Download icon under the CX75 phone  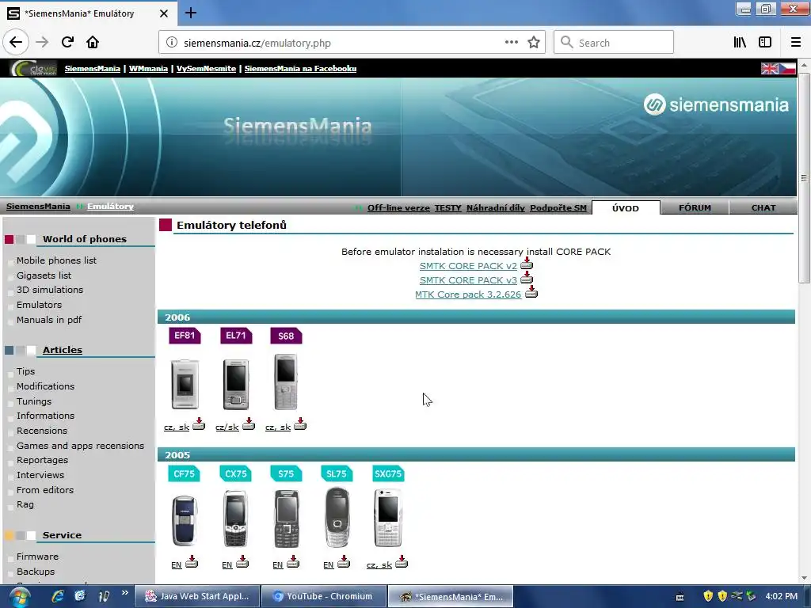[242, 561]
